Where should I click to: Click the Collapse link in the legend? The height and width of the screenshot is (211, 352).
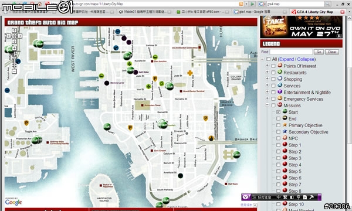point(306,59)
